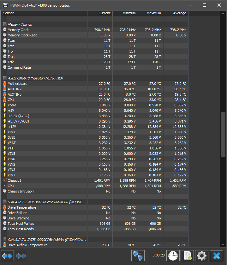Click the VBAT lightning bolt icon
Image resolution: width=227 pixels, height=265 pixels.
5,143
